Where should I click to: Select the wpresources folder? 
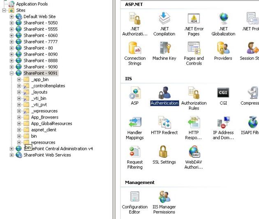43,142
